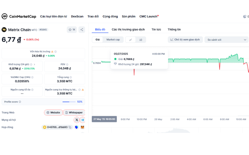
Task: Click the #5845 rank badge
Action: pos(43,29)
